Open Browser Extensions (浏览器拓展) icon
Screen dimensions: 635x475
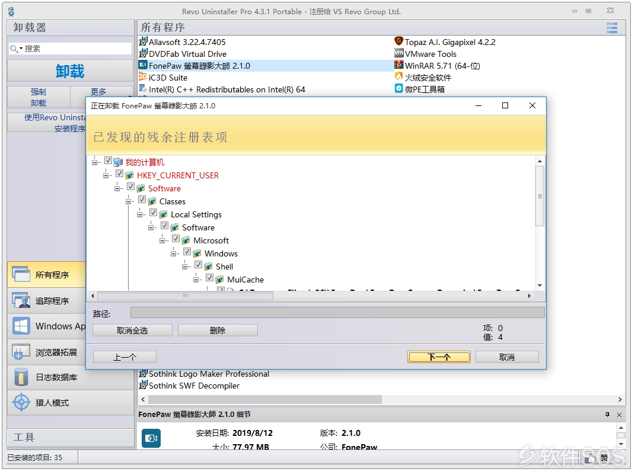coord(21,352)
